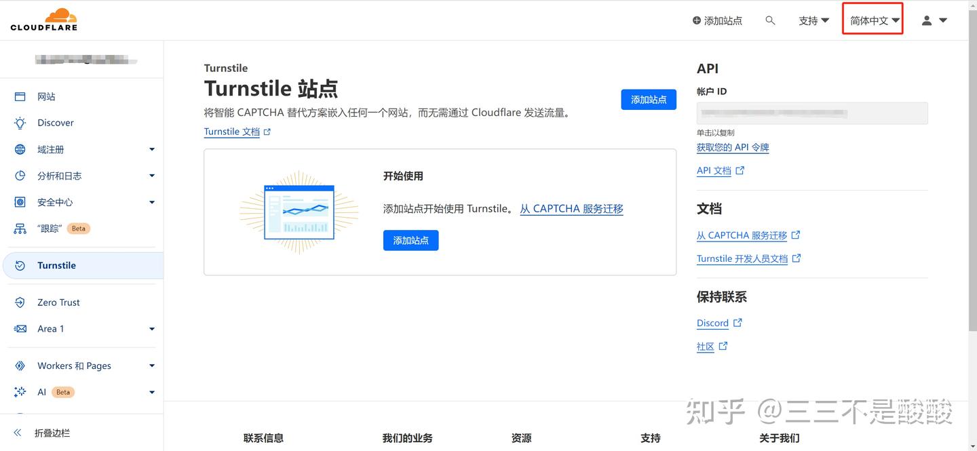Click the Zero Trust sidebar icon
977x451 pixels.
tap(58, 302)
